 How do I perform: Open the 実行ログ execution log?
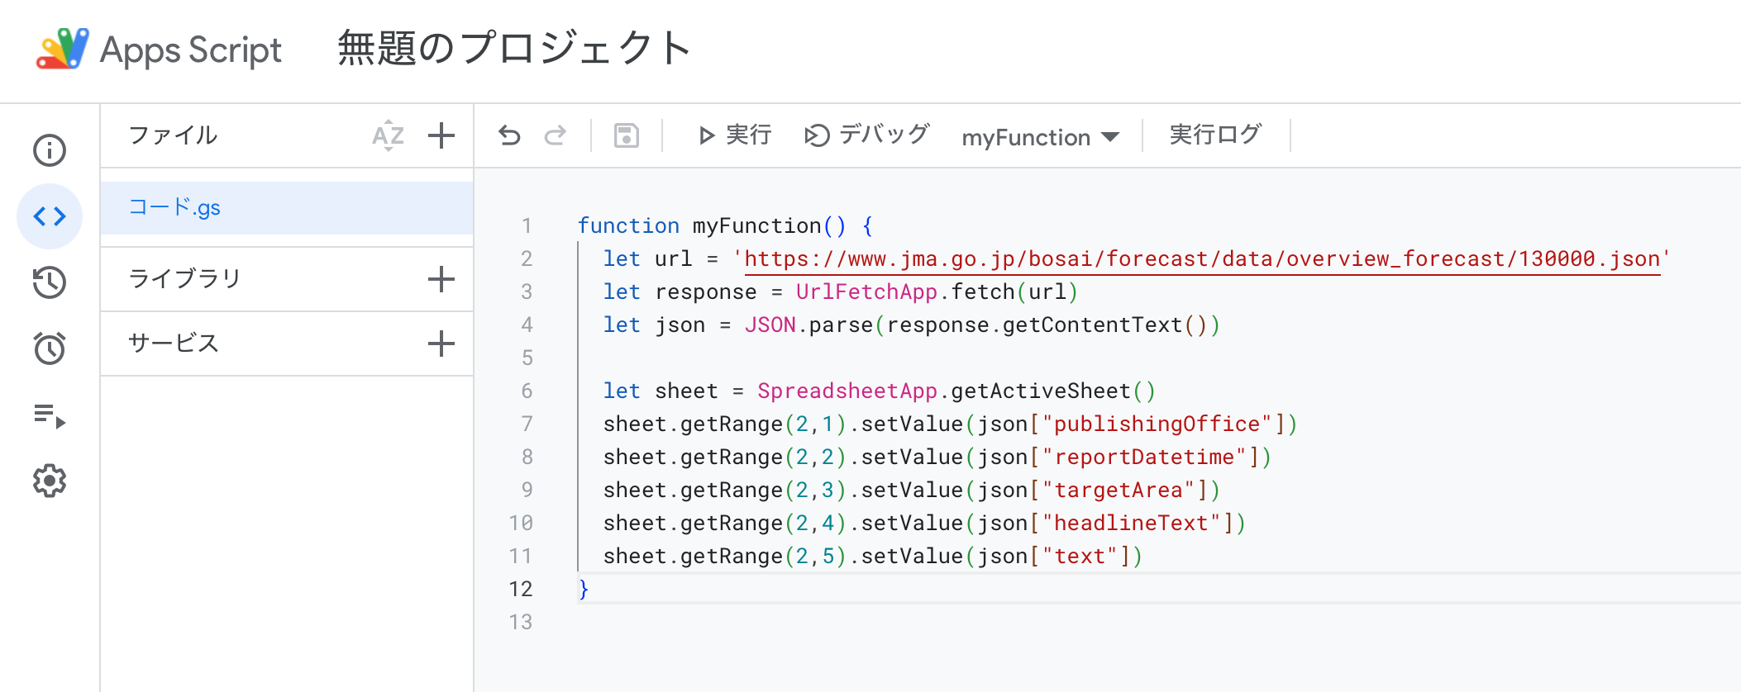1215,135
